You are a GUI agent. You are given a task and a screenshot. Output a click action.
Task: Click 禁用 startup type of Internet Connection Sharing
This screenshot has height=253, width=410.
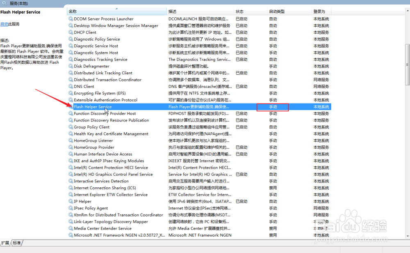(273, 188)
